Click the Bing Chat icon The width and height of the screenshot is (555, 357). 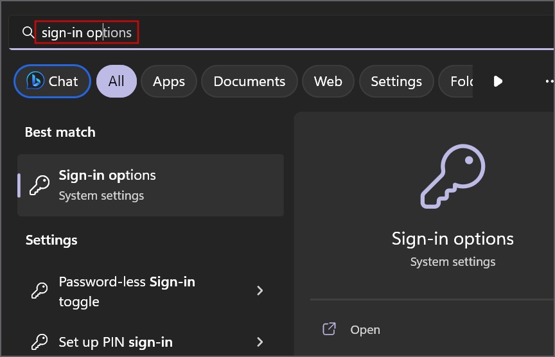tap(35, 81)
